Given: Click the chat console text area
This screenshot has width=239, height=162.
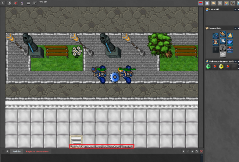Looking at the screenshot, I should click(x=101, y=158).
